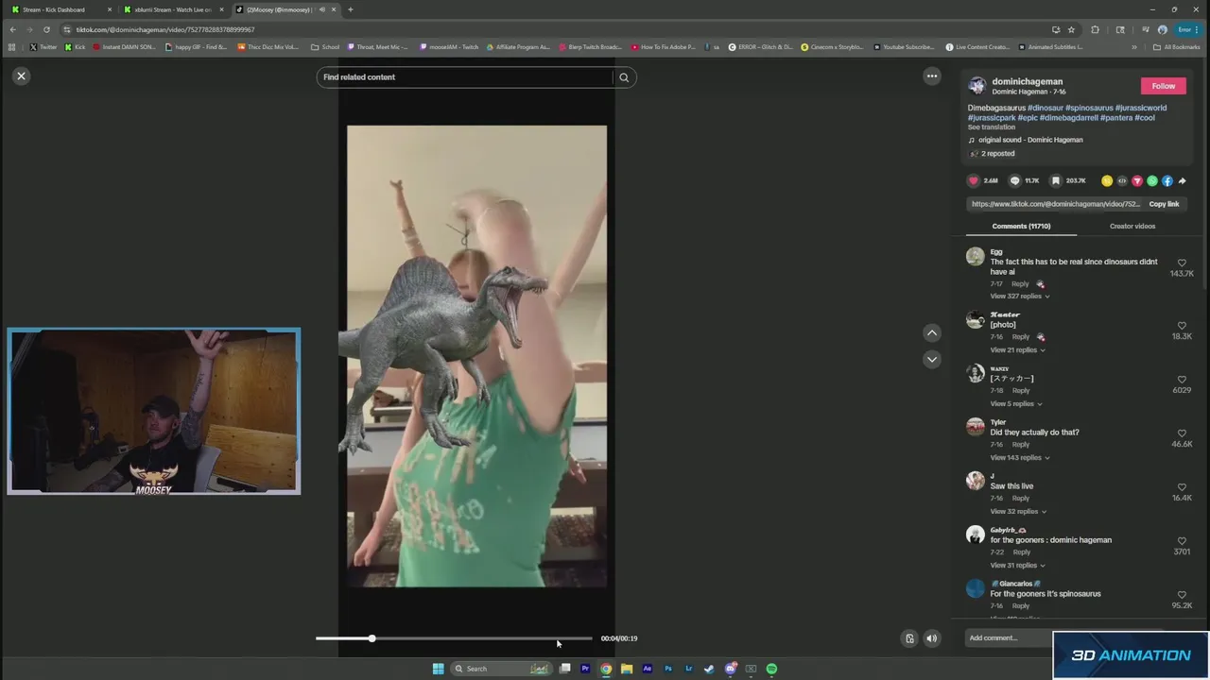Like the video with the heart icon
Screen dimensions: 1210x680
coord(974,180)
